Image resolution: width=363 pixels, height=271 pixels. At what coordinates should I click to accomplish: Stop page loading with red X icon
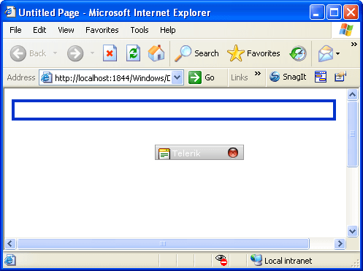pos(110,53)
